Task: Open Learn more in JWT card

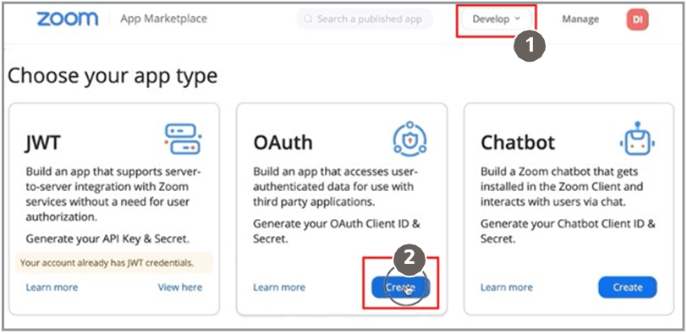Action: (x=52, y=287)
